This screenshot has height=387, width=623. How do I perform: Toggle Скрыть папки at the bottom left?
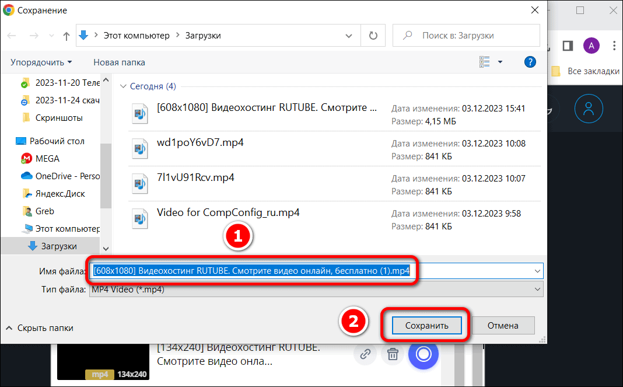coord(39,328)
